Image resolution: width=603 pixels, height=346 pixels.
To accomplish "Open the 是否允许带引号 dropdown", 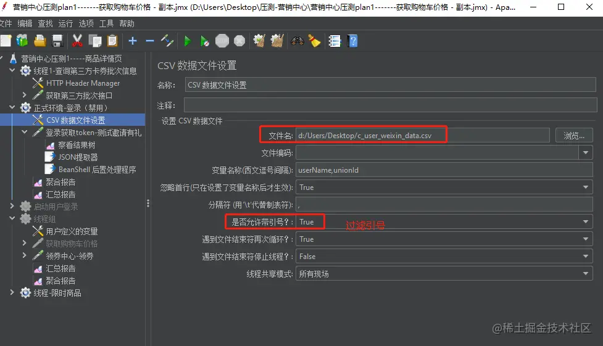I will (444, 222).
